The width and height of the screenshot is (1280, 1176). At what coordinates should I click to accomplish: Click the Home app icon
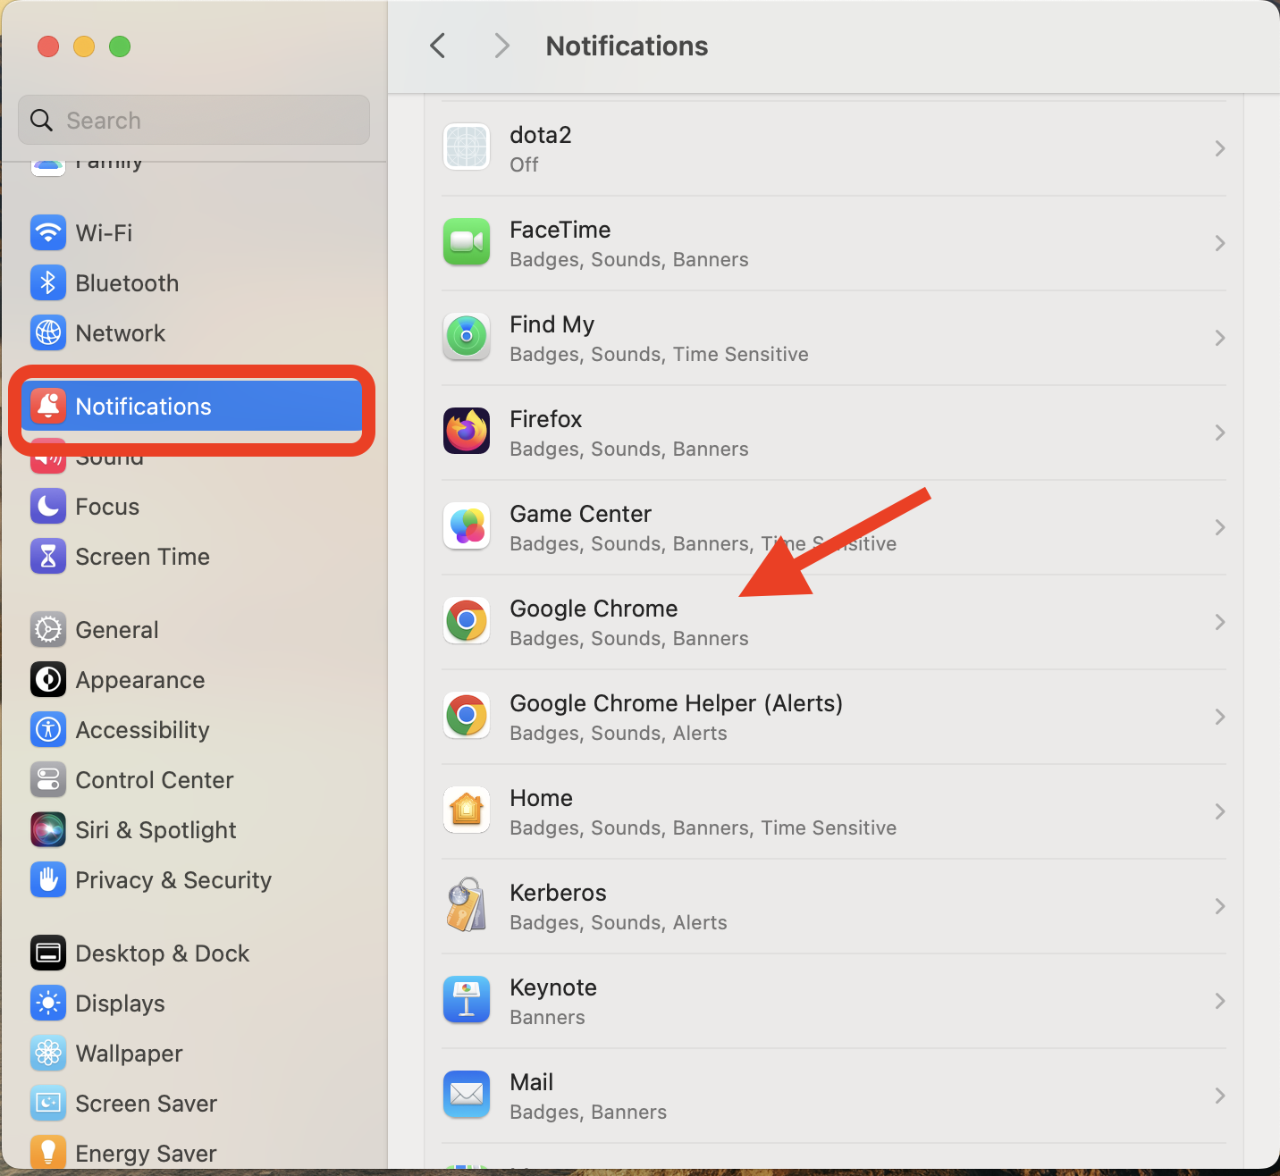(467, 810)
